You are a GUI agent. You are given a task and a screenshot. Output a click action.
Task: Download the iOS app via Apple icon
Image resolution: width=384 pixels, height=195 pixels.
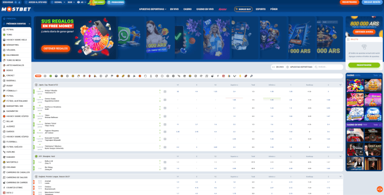(19, 2)
